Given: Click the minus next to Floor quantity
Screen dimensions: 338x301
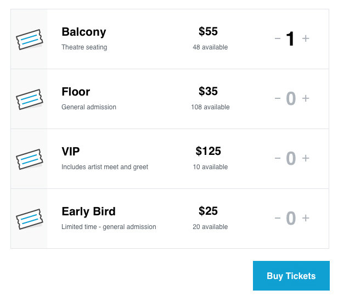Looking at the screenshot, I should (278, 98).
